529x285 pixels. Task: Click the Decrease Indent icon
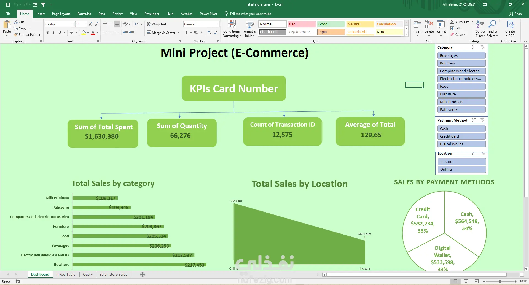(125, 33)
